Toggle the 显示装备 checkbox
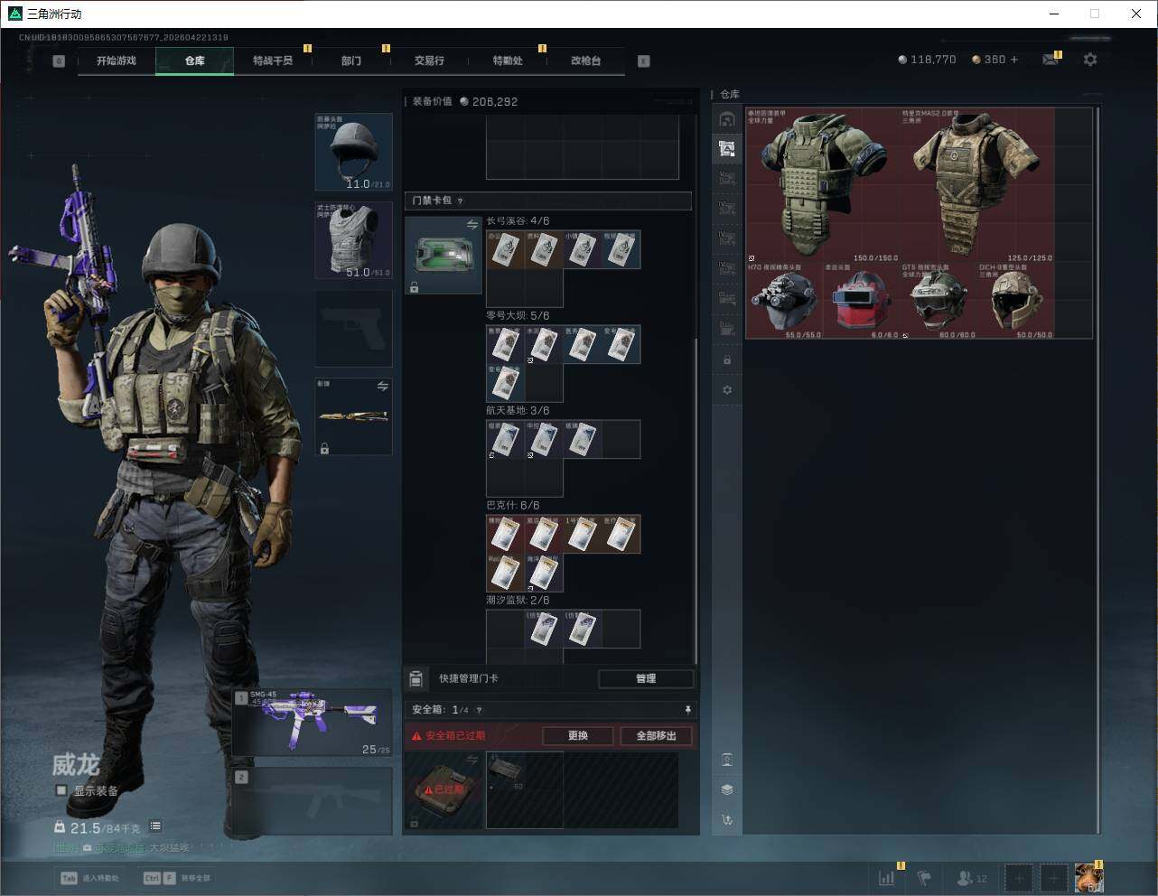This screenshot has height=896, width=1158. pos(61,790)
